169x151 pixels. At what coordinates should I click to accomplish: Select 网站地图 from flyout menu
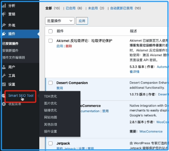click(x=50, y=117)
